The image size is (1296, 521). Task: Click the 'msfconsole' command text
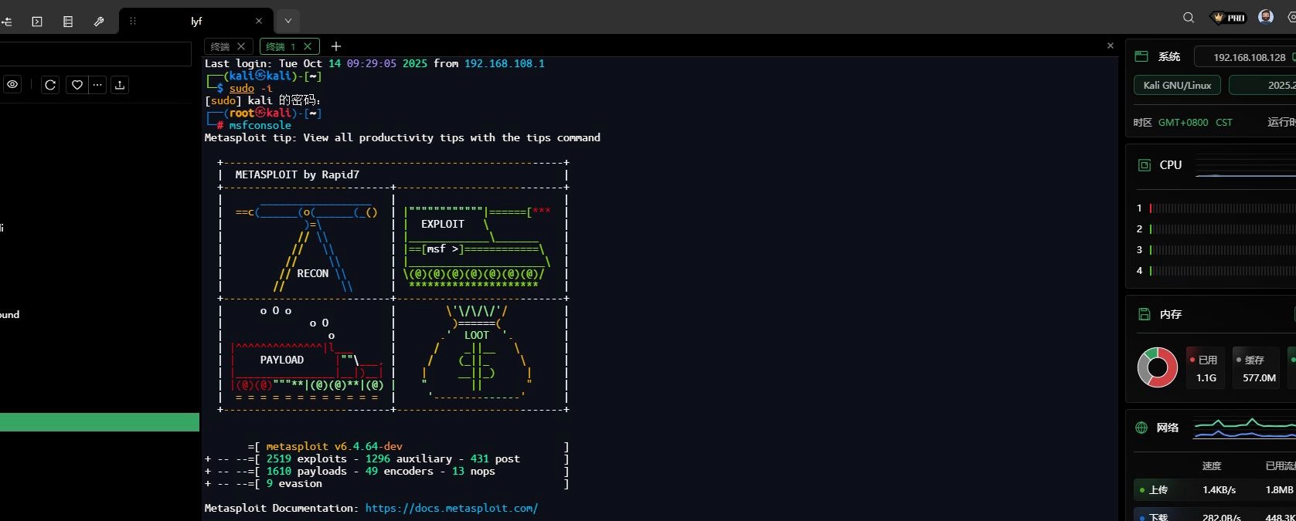(260, 125)
